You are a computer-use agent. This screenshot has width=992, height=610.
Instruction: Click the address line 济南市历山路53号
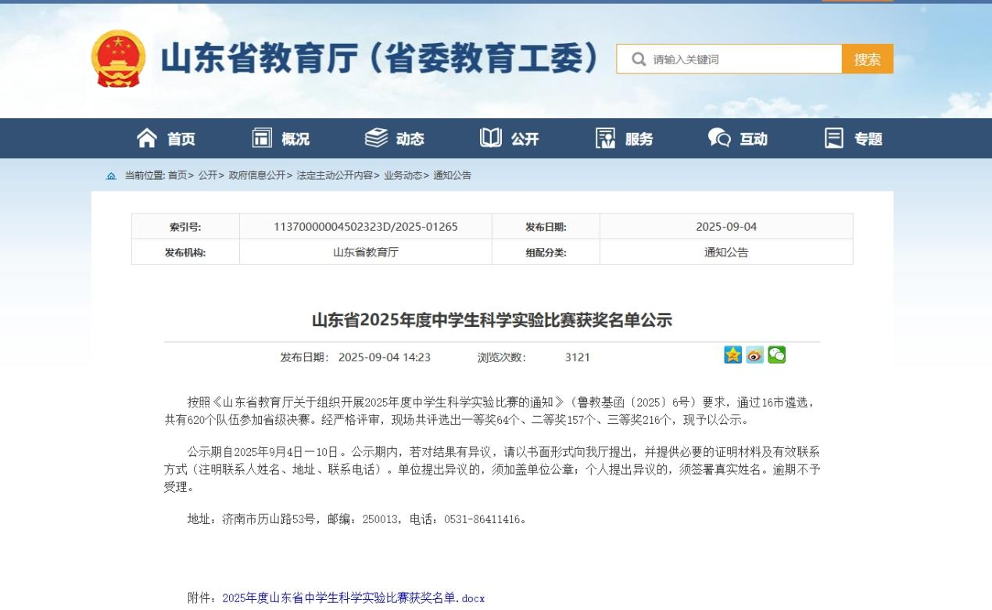[268, 519]
